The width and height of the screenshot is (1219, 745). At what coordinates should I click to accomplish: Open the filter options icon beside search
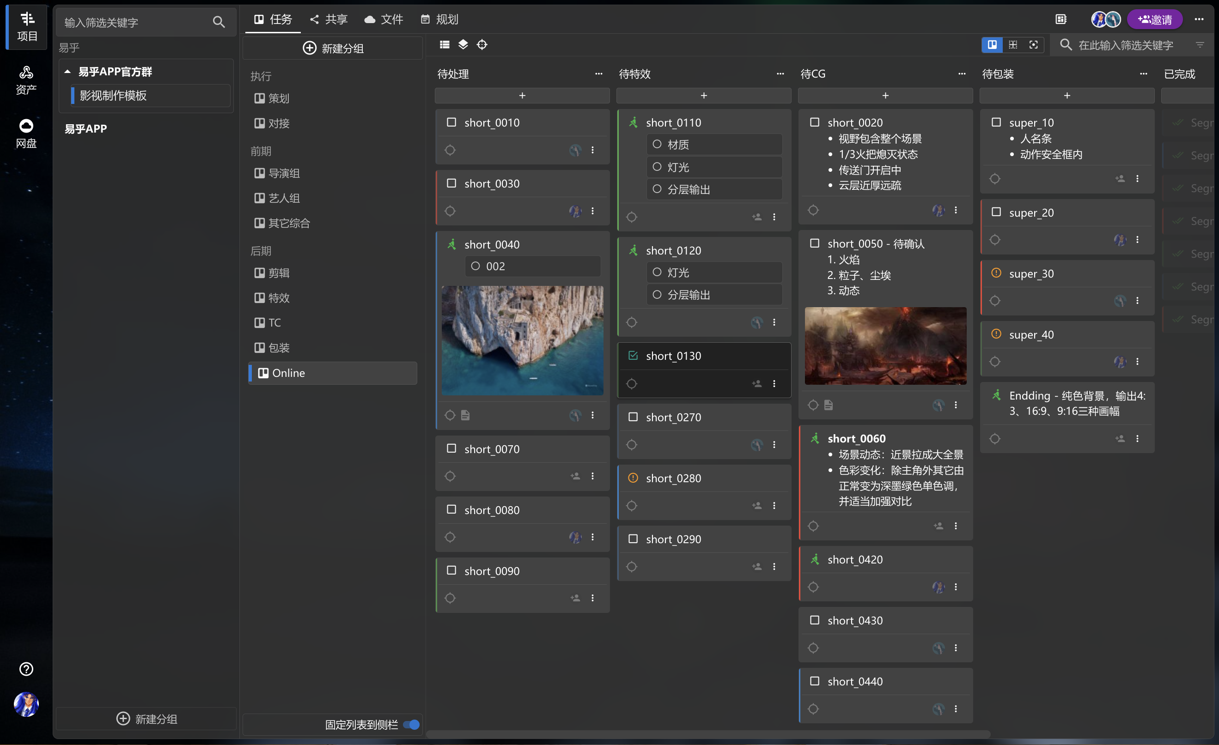pos(1200,45)
